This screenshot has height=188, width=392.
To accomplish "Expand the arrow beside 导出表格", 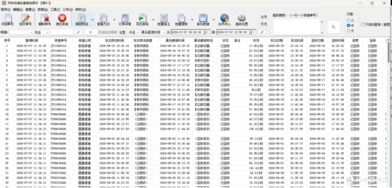I will click(x=153, y=20).
